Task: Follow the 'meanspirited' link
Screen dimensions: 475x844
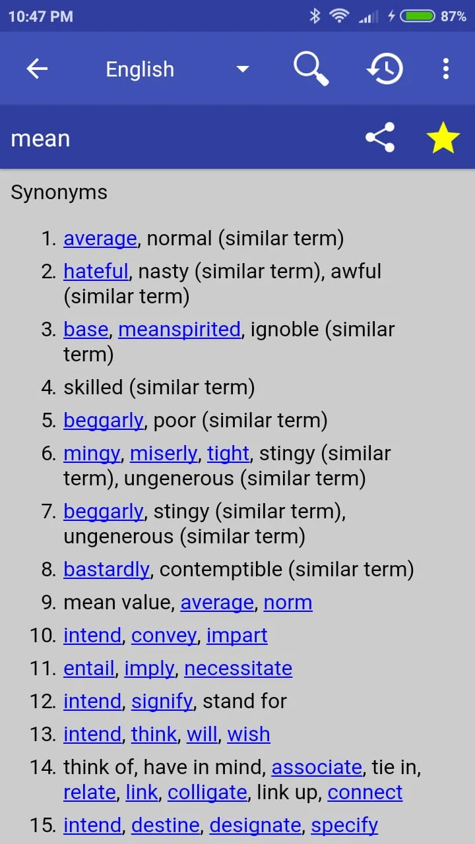Action: [x=179, y=329]
